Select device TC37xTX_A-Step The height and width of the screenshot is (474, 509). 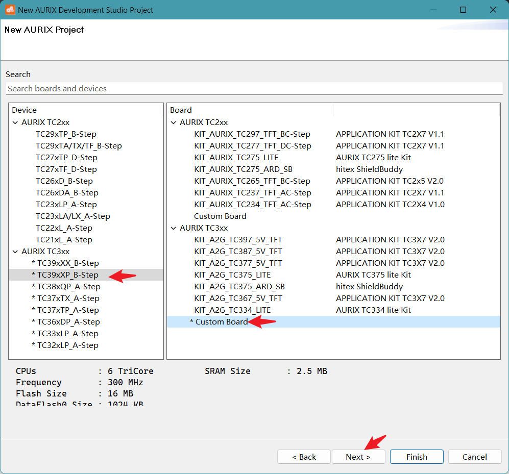[x=65, y=298]
